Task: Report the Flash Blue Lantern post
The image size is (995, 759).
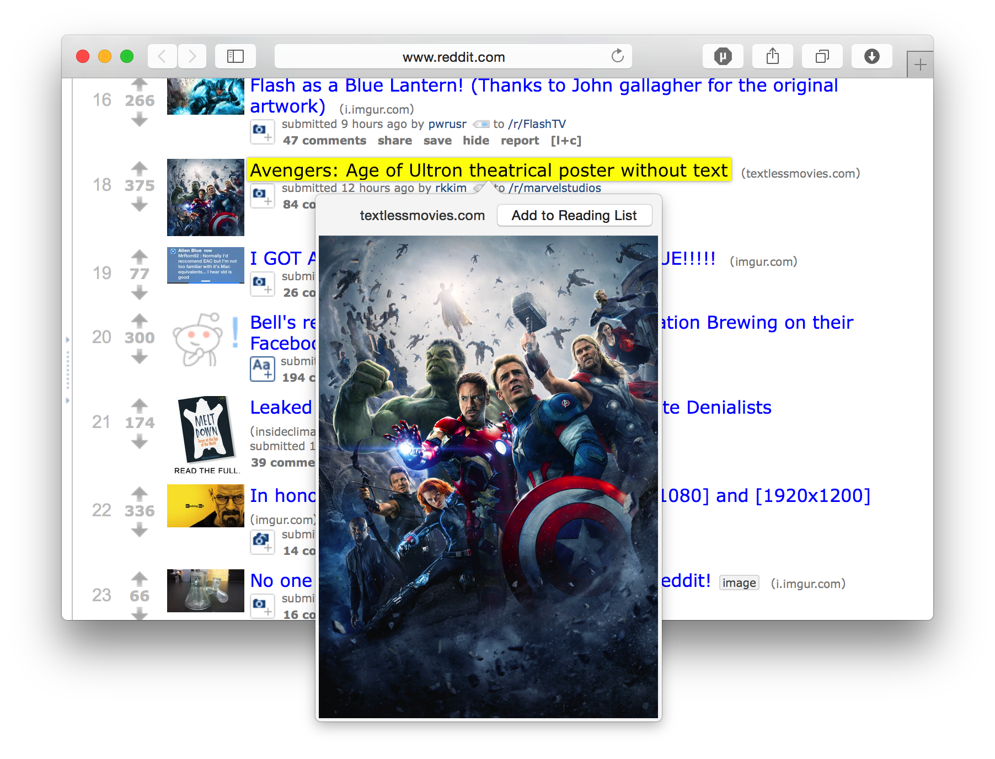Action: pyautogui.click(x=520, y=141)
